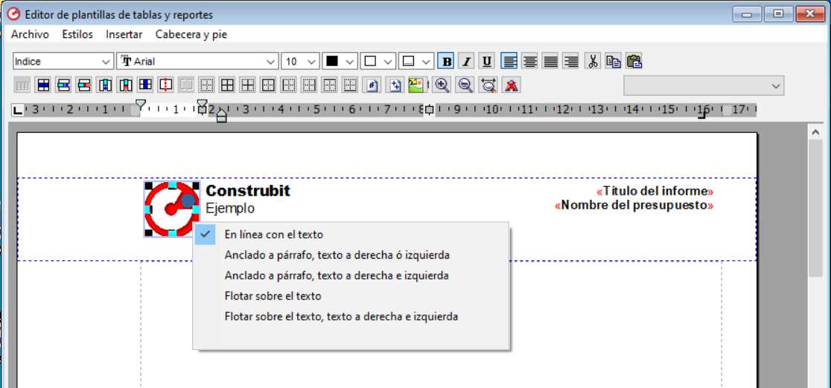
Task: Insert a picture using the landscape image icon
Action: coord(417,85)
